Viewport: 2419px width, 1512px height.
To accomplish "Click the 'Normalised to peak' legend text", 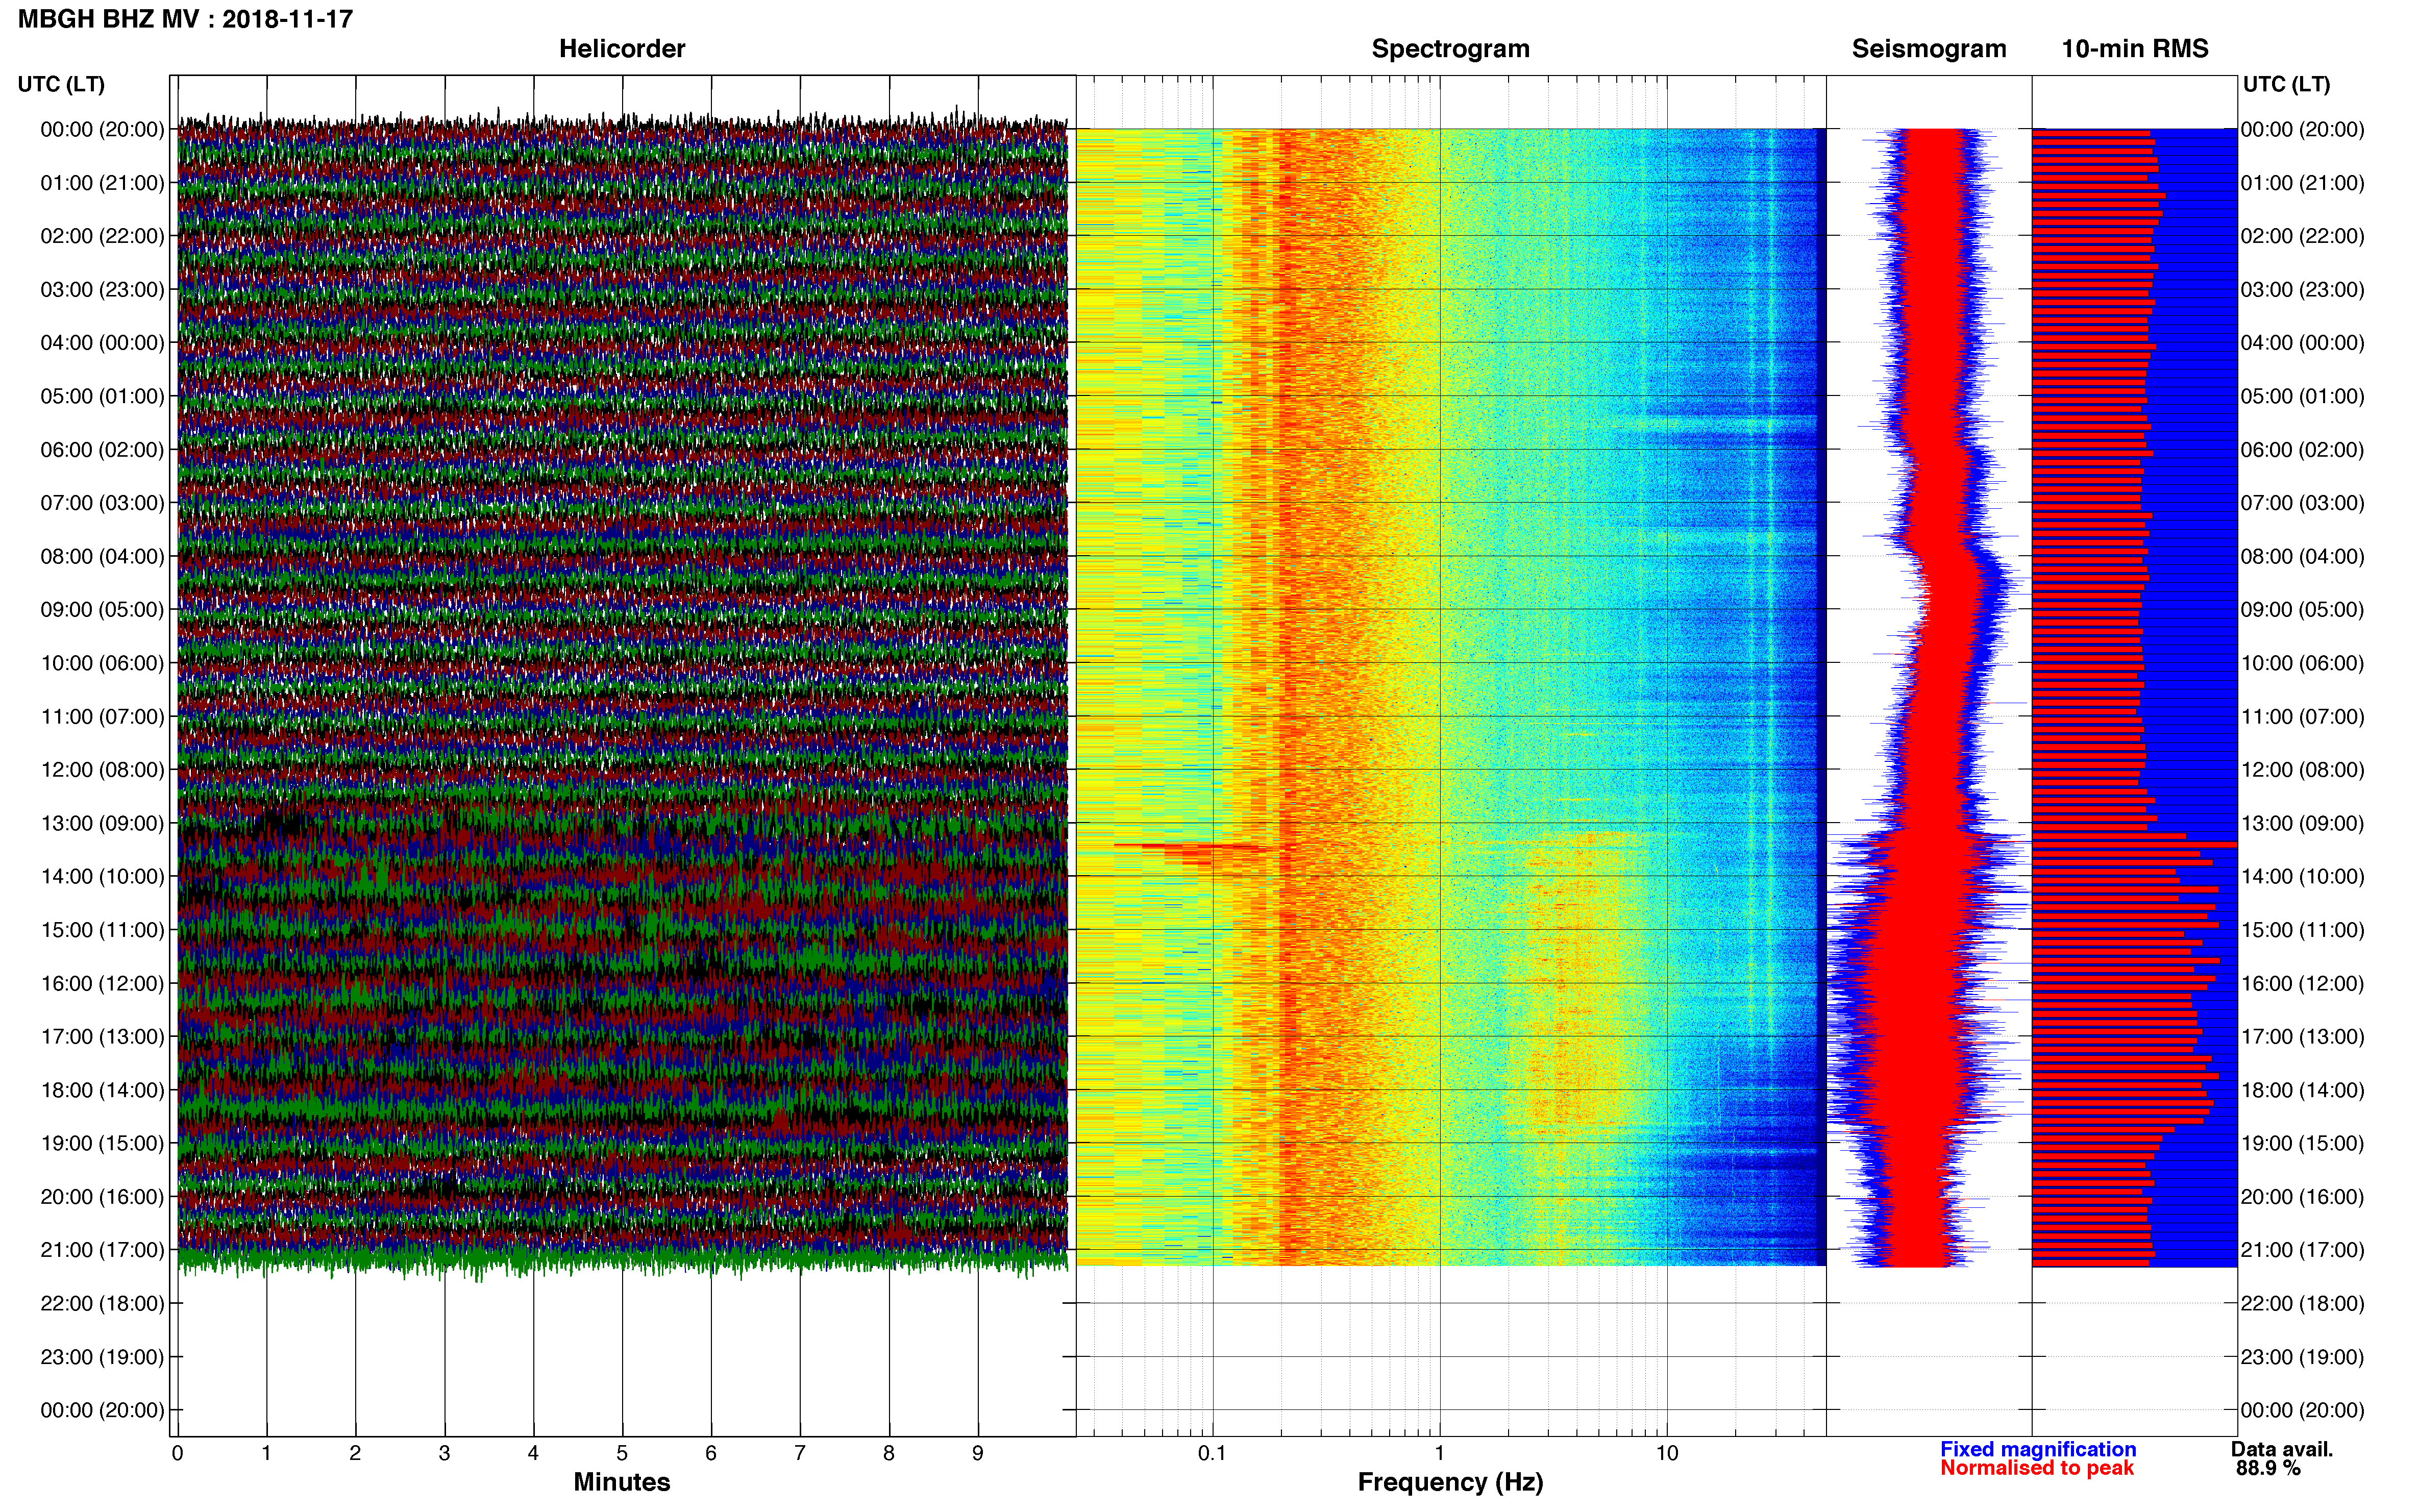I will click(x=2037, y=1468).
